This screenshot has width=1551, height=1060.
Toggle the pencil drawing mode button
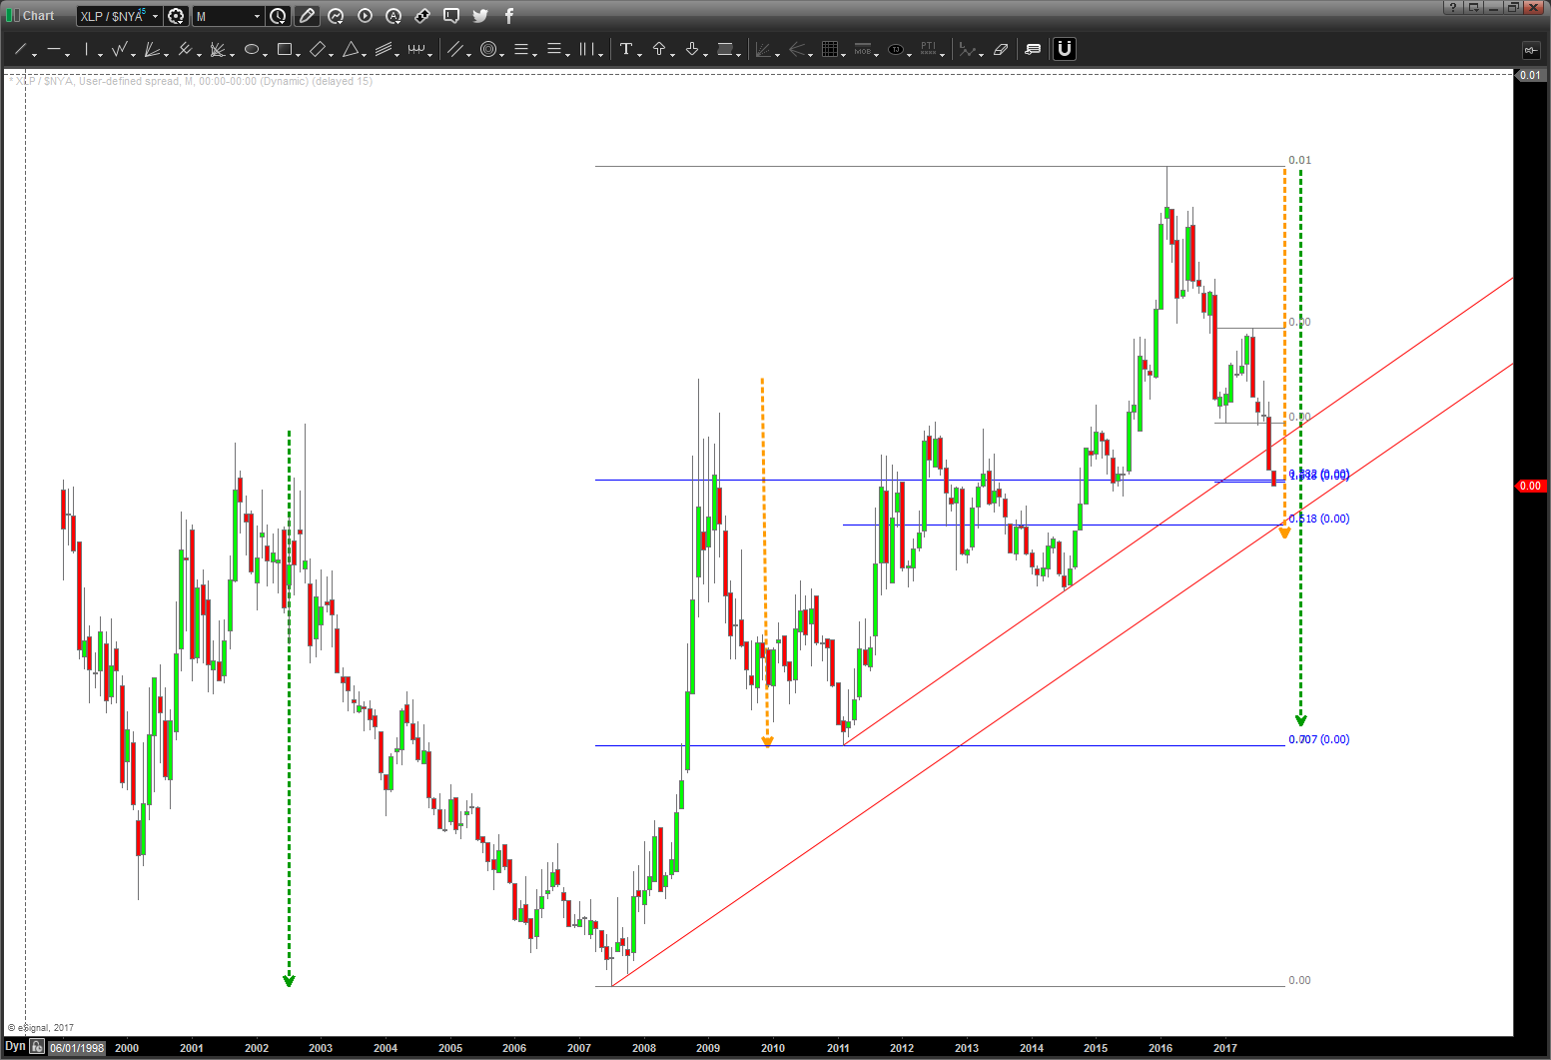pyautogui.click(x=307, y=16)
